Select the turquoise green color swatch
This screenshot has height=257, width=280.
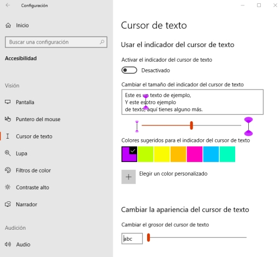[x=227, y=154]
